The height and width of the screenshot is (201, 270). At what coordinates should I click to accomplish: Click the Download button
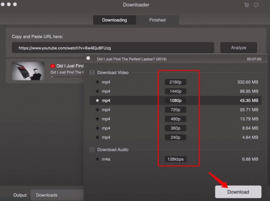[238, 192]
